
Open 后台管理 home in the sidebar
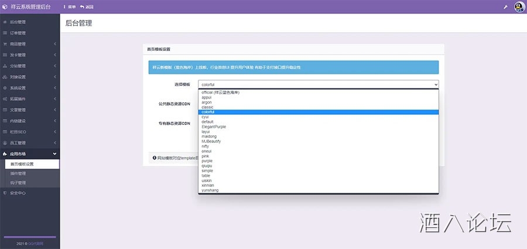[18, 22]
